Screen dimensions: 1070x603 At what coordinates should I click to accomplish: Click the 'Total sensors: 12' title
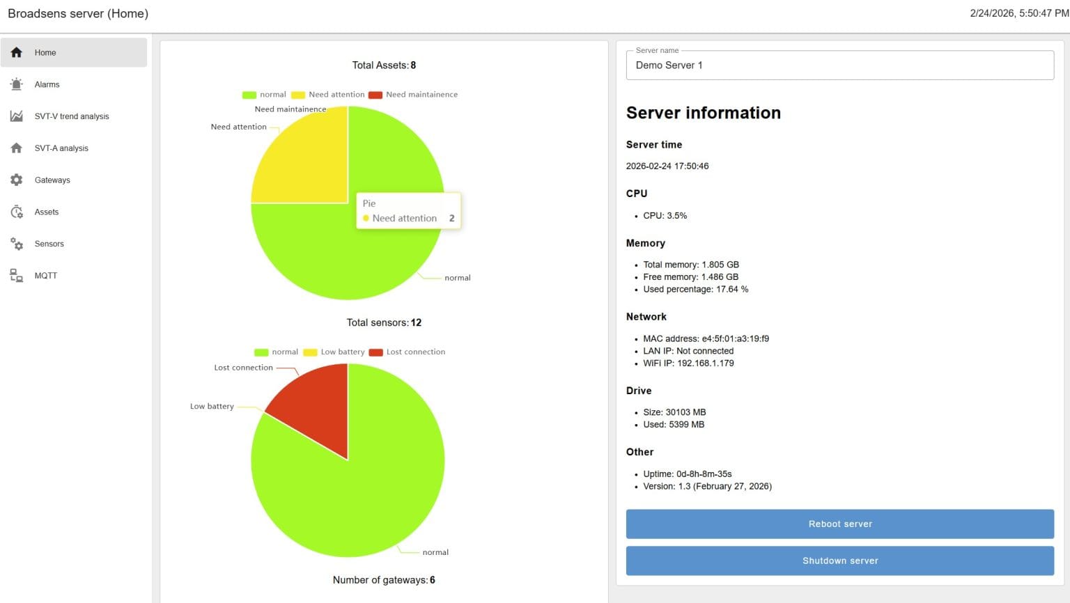point(384,322)
